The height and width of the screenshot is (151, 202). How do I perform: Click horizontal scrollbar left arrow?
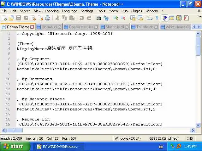3,130
